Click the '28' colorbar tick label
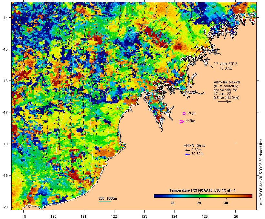Image resolution: width=265 pixels, height=219 pixels. click(x=172, y=203)
